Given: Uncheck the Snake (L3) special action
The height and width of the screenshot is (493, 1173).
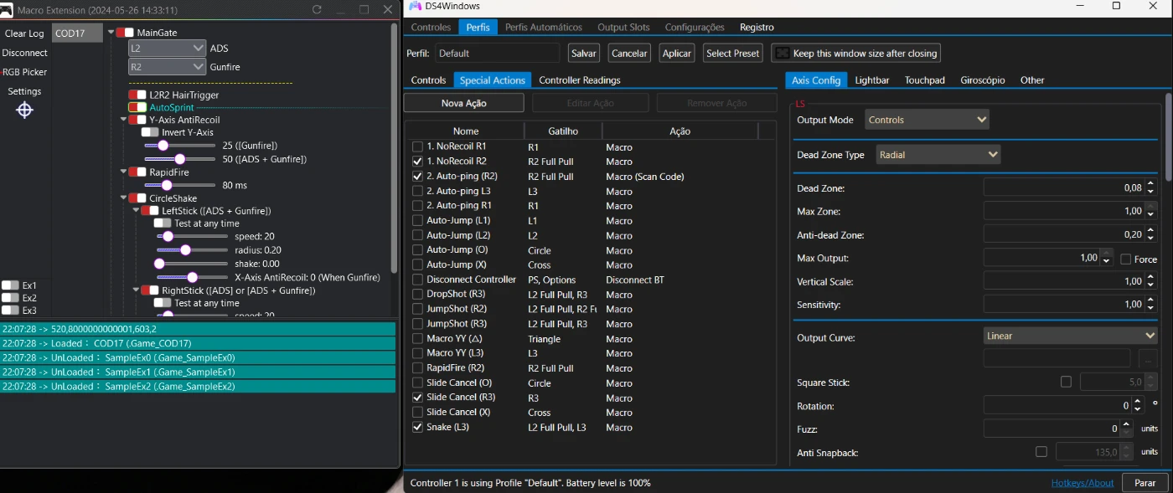Looking at the screenshot, I should tap(418, 427).
